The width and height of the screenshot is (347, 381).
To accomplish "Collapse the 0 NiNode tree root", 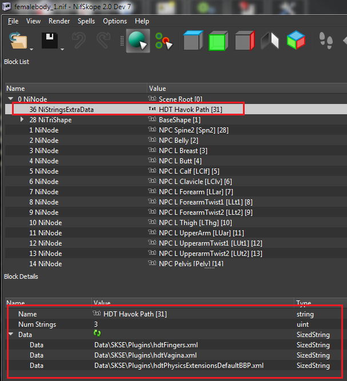I will tap(10, 99).
